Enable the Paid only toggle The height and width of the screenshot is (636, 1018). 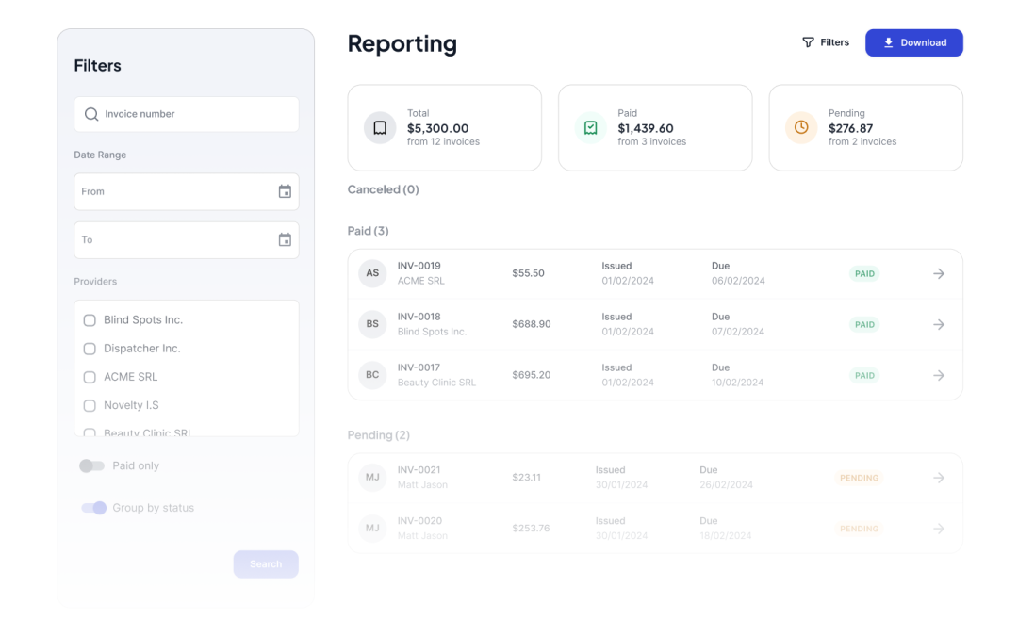tap(92, 465)
